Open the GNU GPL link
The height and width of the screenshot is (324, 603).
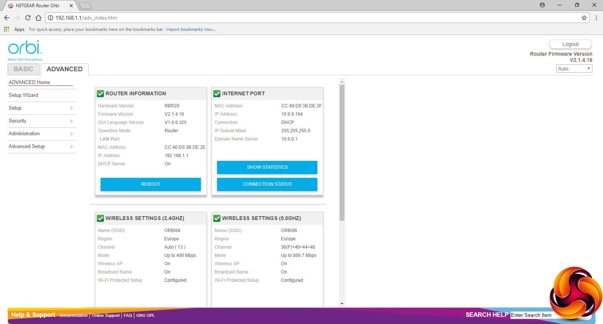(145, 315)
